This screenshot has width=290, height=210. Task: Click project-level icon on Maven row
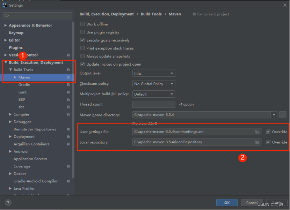[68, 77]
